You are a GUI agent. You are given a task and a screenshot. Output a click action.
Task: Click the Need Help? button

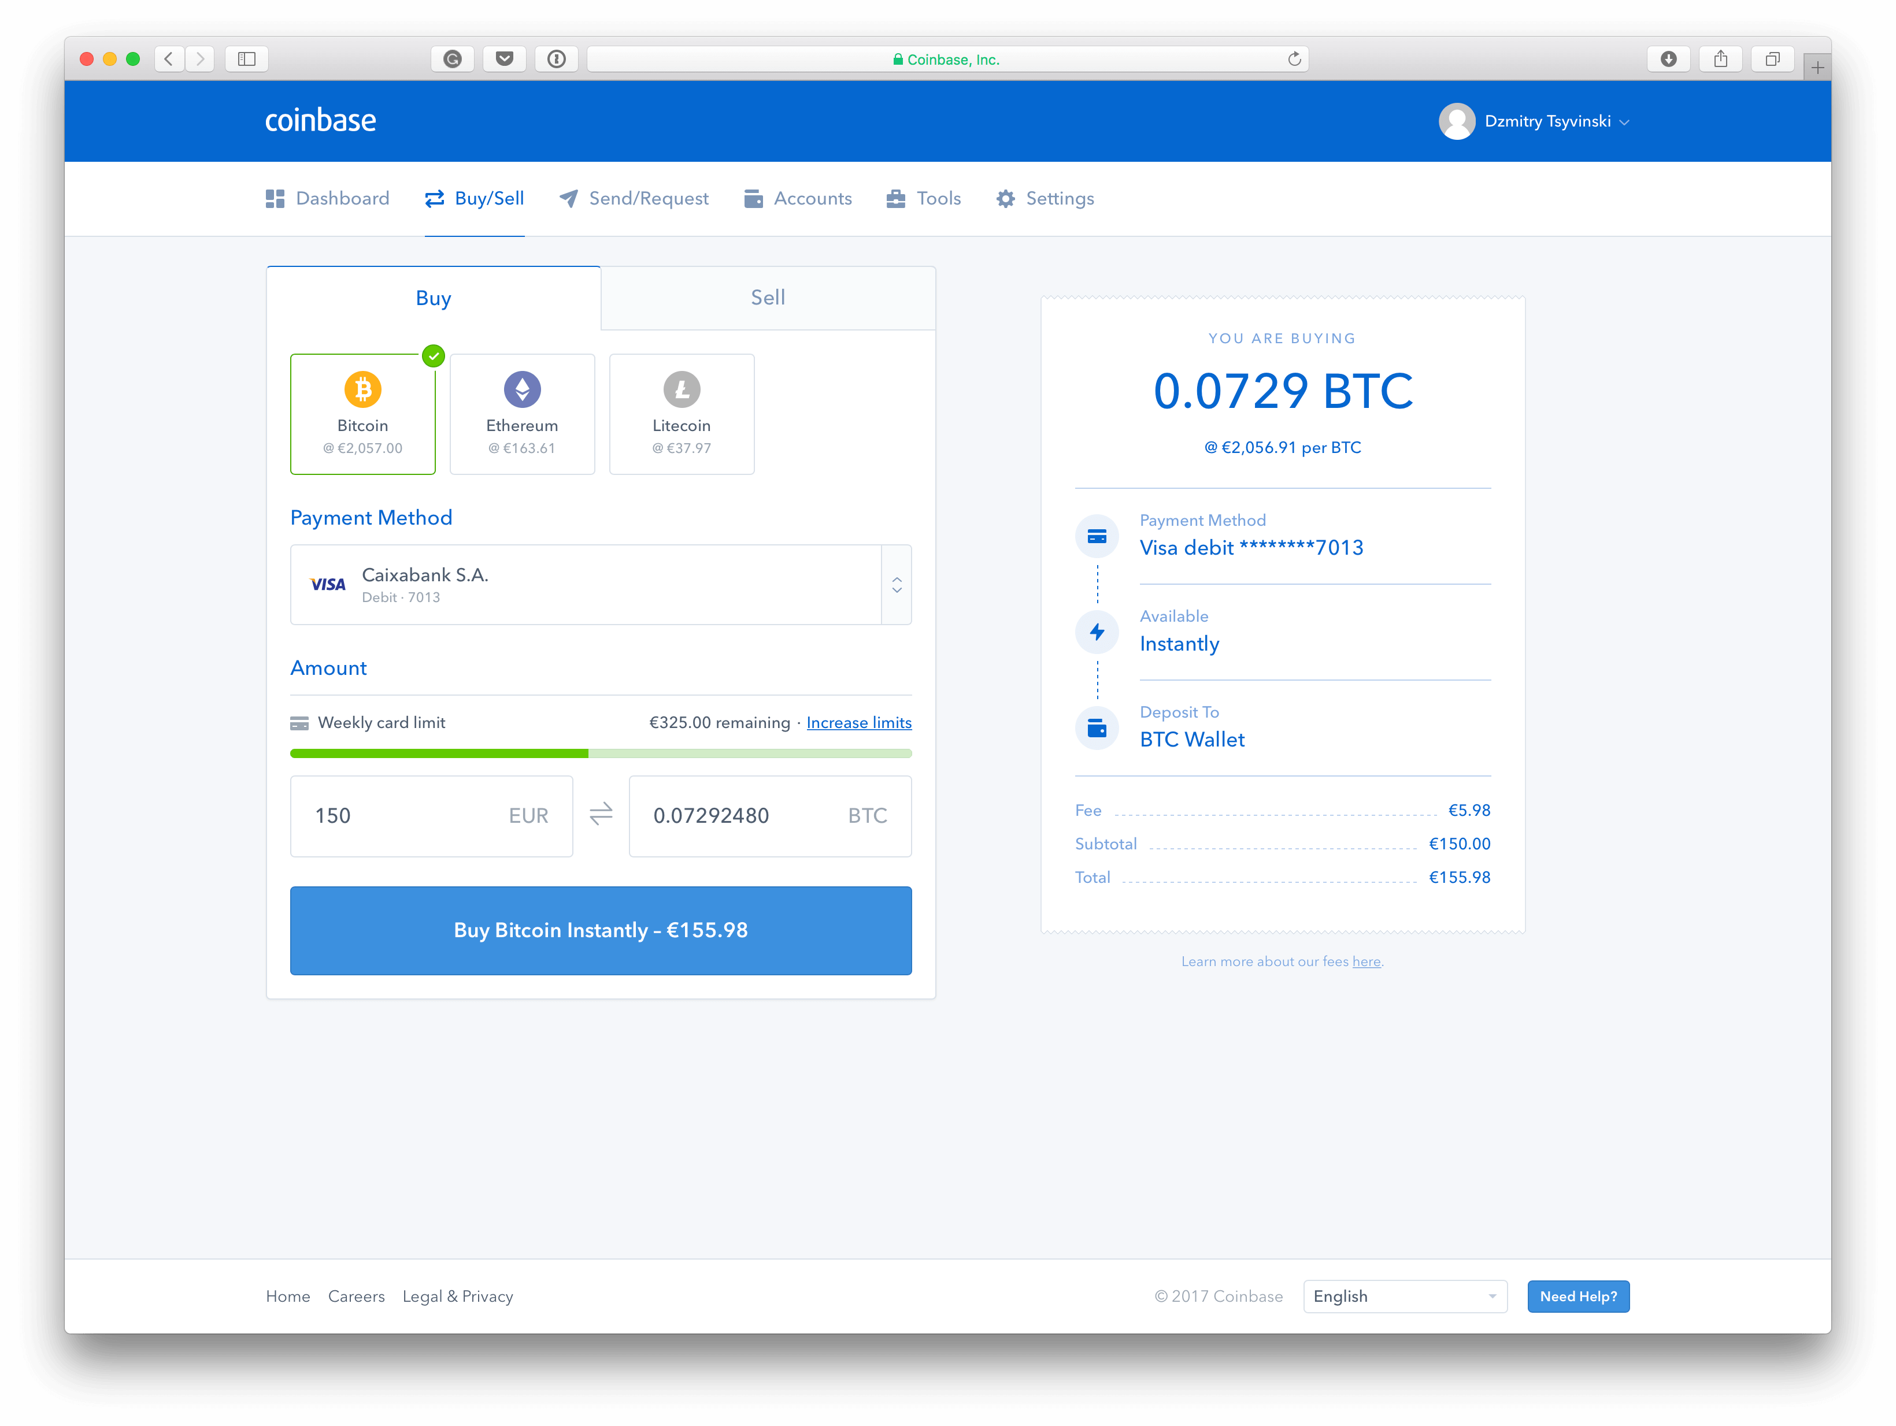1578,1296
